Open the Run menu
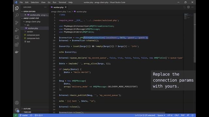The width and height of the screenshot is (209, 117). tap(55, 2)
